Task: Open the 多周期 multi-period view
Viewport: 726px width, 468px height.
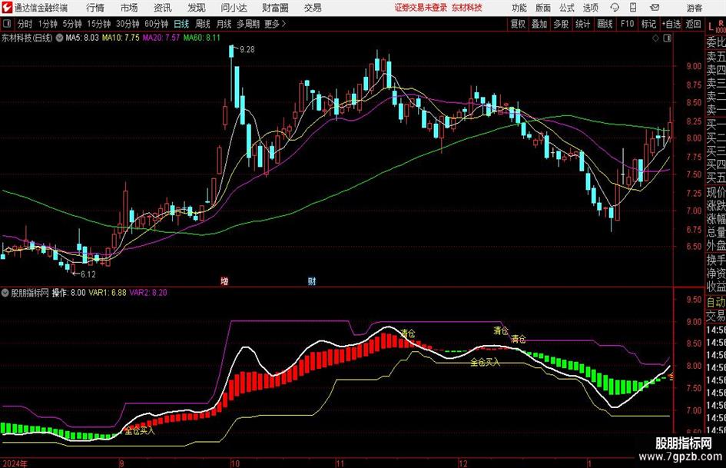Action: tap(248, 24)
